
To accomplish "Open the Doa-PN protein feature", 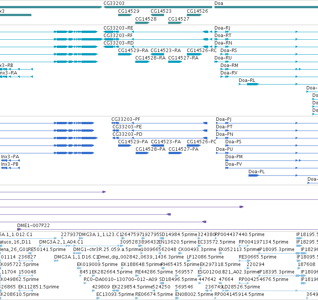I will [267, 138].
